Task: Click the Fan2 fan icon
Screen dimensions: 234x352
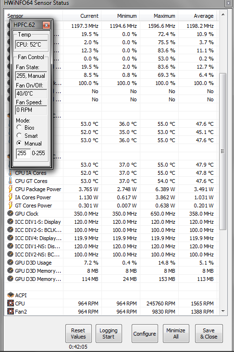Action: [10, 311]
